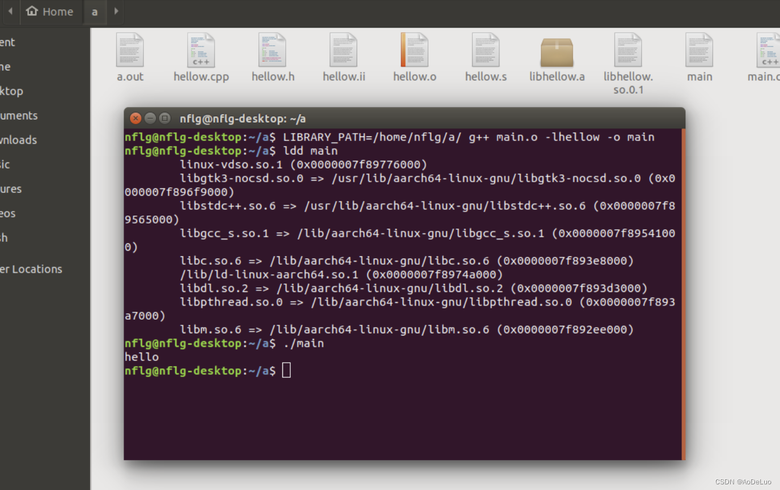The image size is (780, 490).
Task: Click the 'hello' output line in terminal
Action: pos(142,356)
